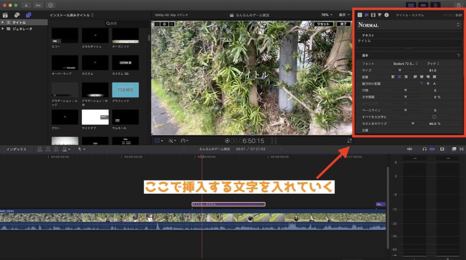The image size is (466, 260).
Task: Open background tasks checkmark icon
Action: [50, 5]
